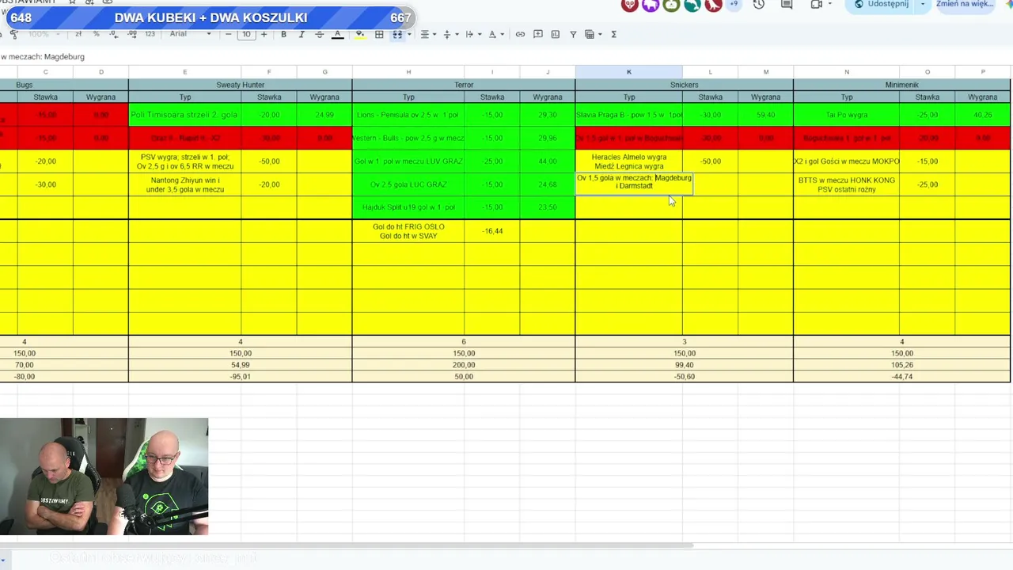The width and height of the screenshot is (1013, 570).
Task: Open horizontal align dropdown
Action: [427, 34]
